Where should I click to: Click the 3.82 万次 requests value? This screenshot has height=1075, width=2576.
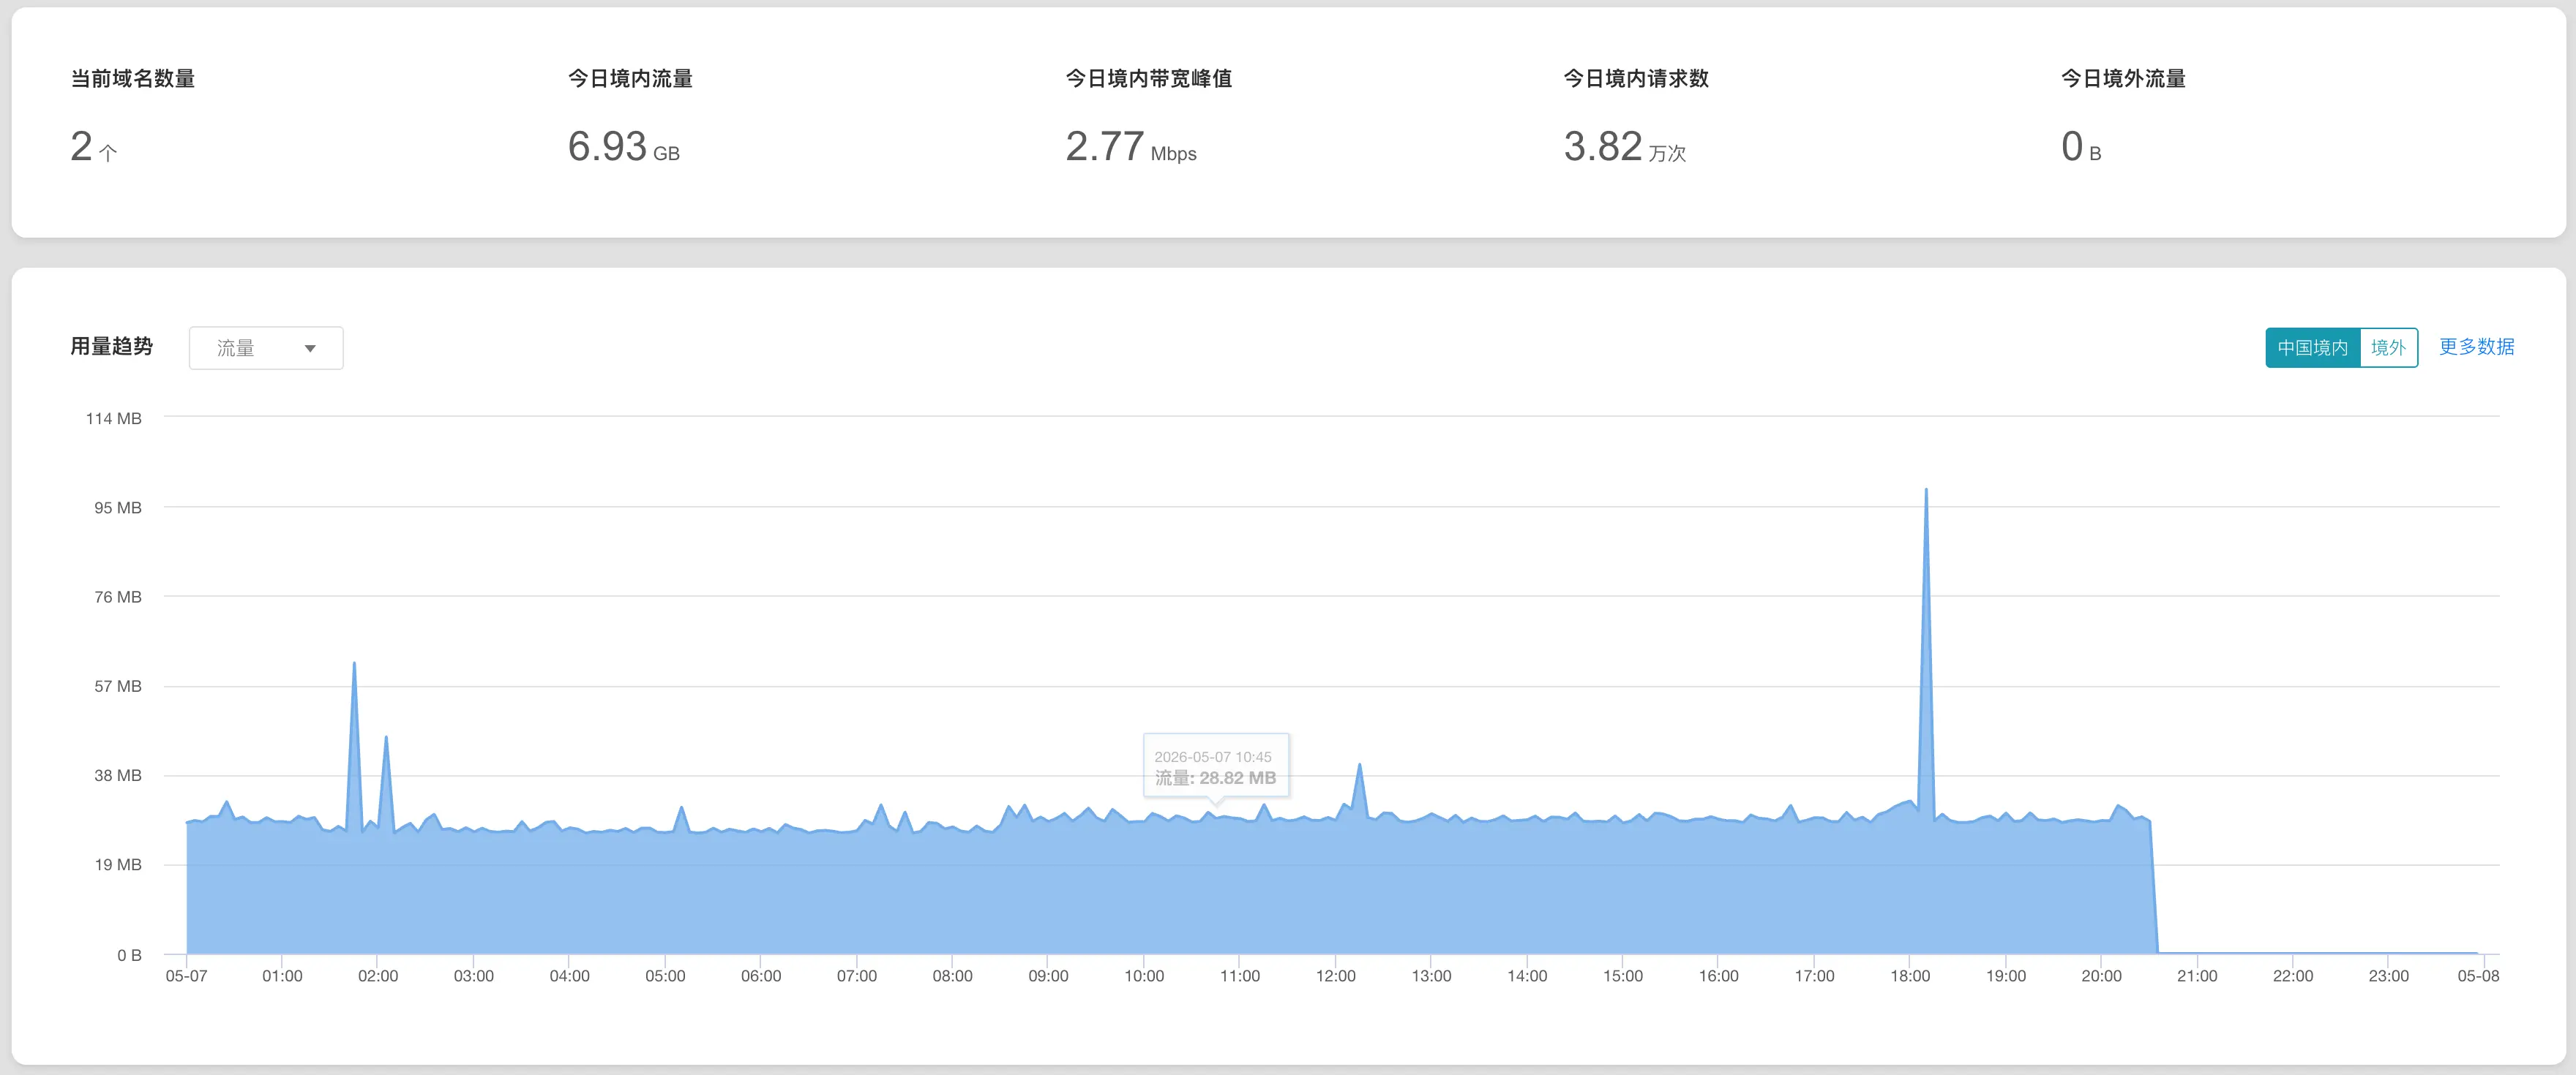pos(1625,147)
